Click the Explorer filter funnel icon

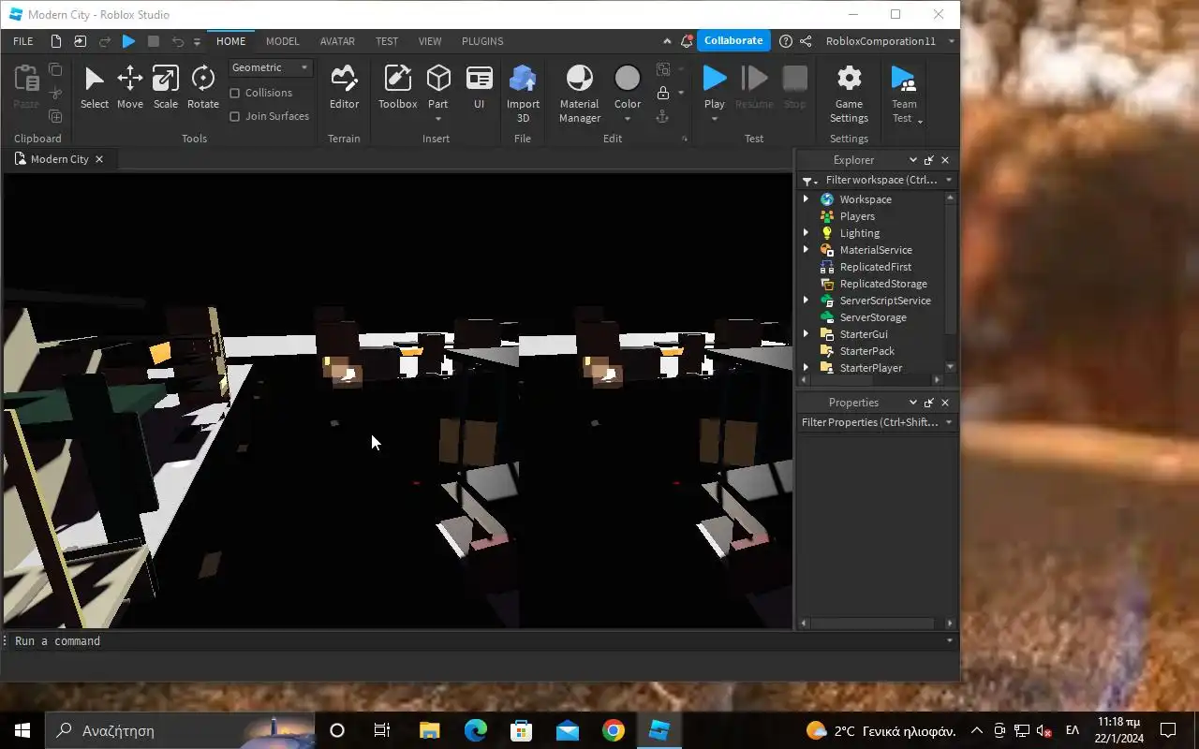tap(807, 181)
